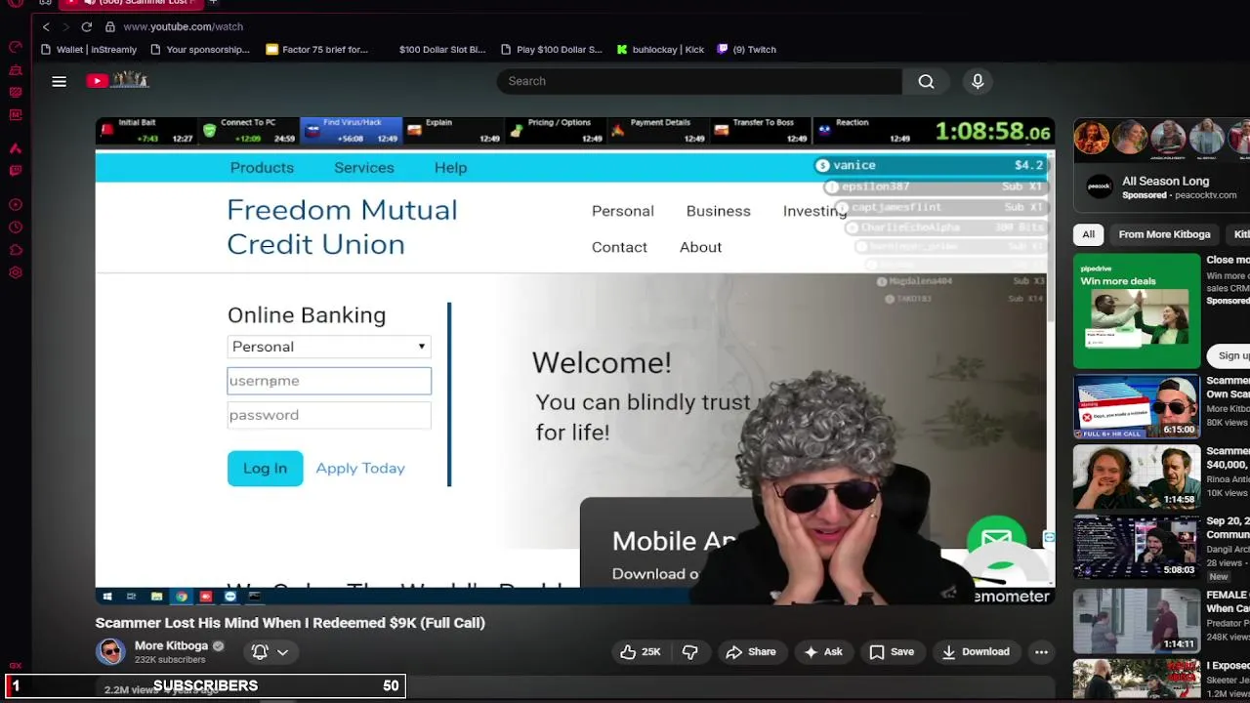
Task: Toggle notification bell for More Kitboga
Action: (260, 651)
